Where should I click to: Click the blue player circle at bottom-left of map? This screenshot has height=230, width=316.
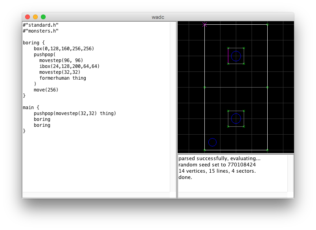point(212,142)
